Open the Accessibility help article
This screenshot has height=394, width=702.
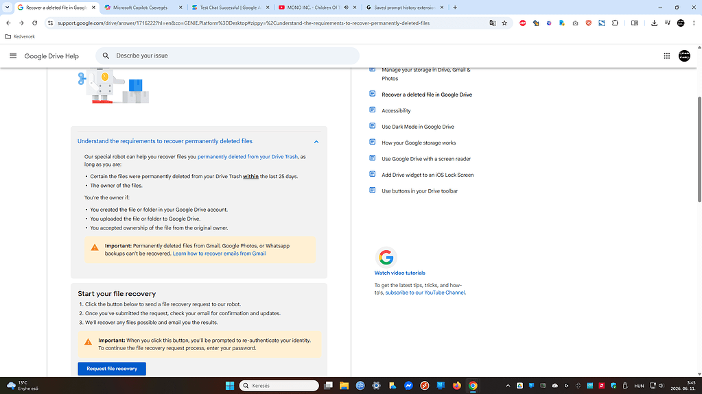click(396, 110)
